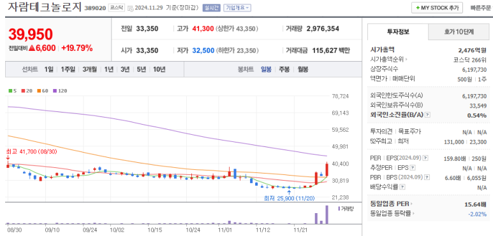This screenshot has width=493, height=236.
Task: Click the 상장주식수 value 6,197,730
Action: (475, 69)
